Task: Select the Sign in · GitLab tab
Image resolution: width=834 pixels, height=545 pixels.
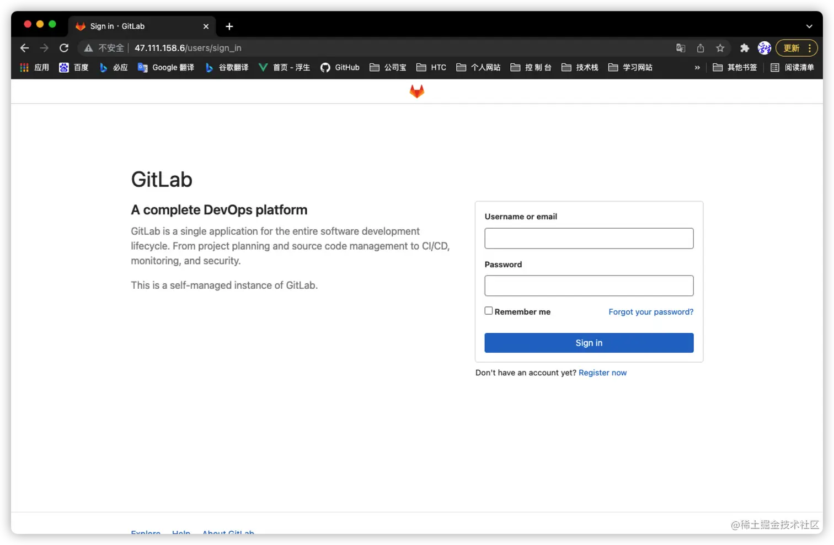Action: 142,26
